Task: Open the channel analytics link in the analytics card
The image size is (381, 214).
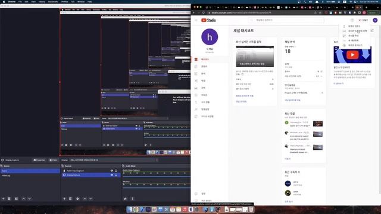Action: click(292, 100)
